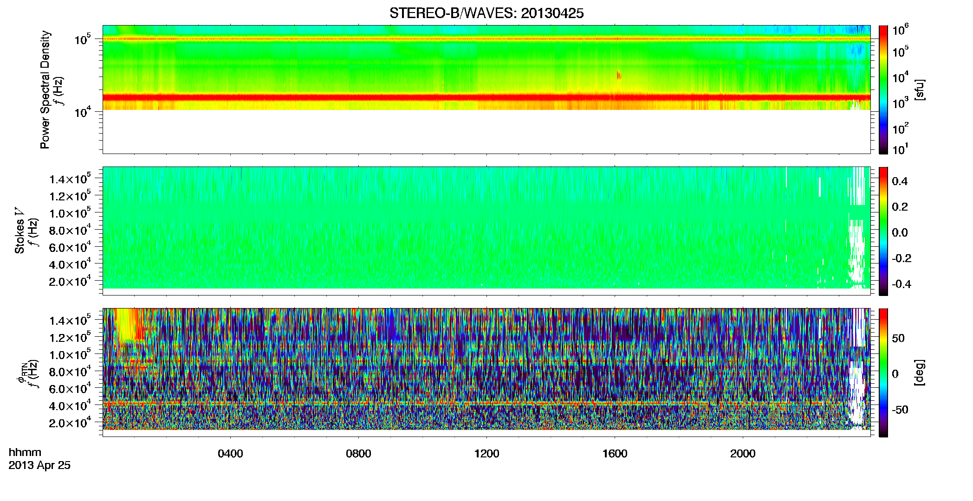Select the 1200 time axis label

(x=486, y=454)
